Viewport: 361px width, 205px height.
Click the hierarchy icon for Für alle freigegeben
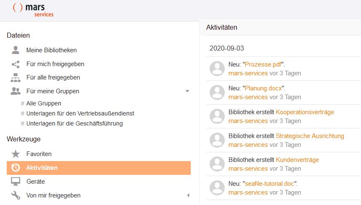(x=16, y=77)
